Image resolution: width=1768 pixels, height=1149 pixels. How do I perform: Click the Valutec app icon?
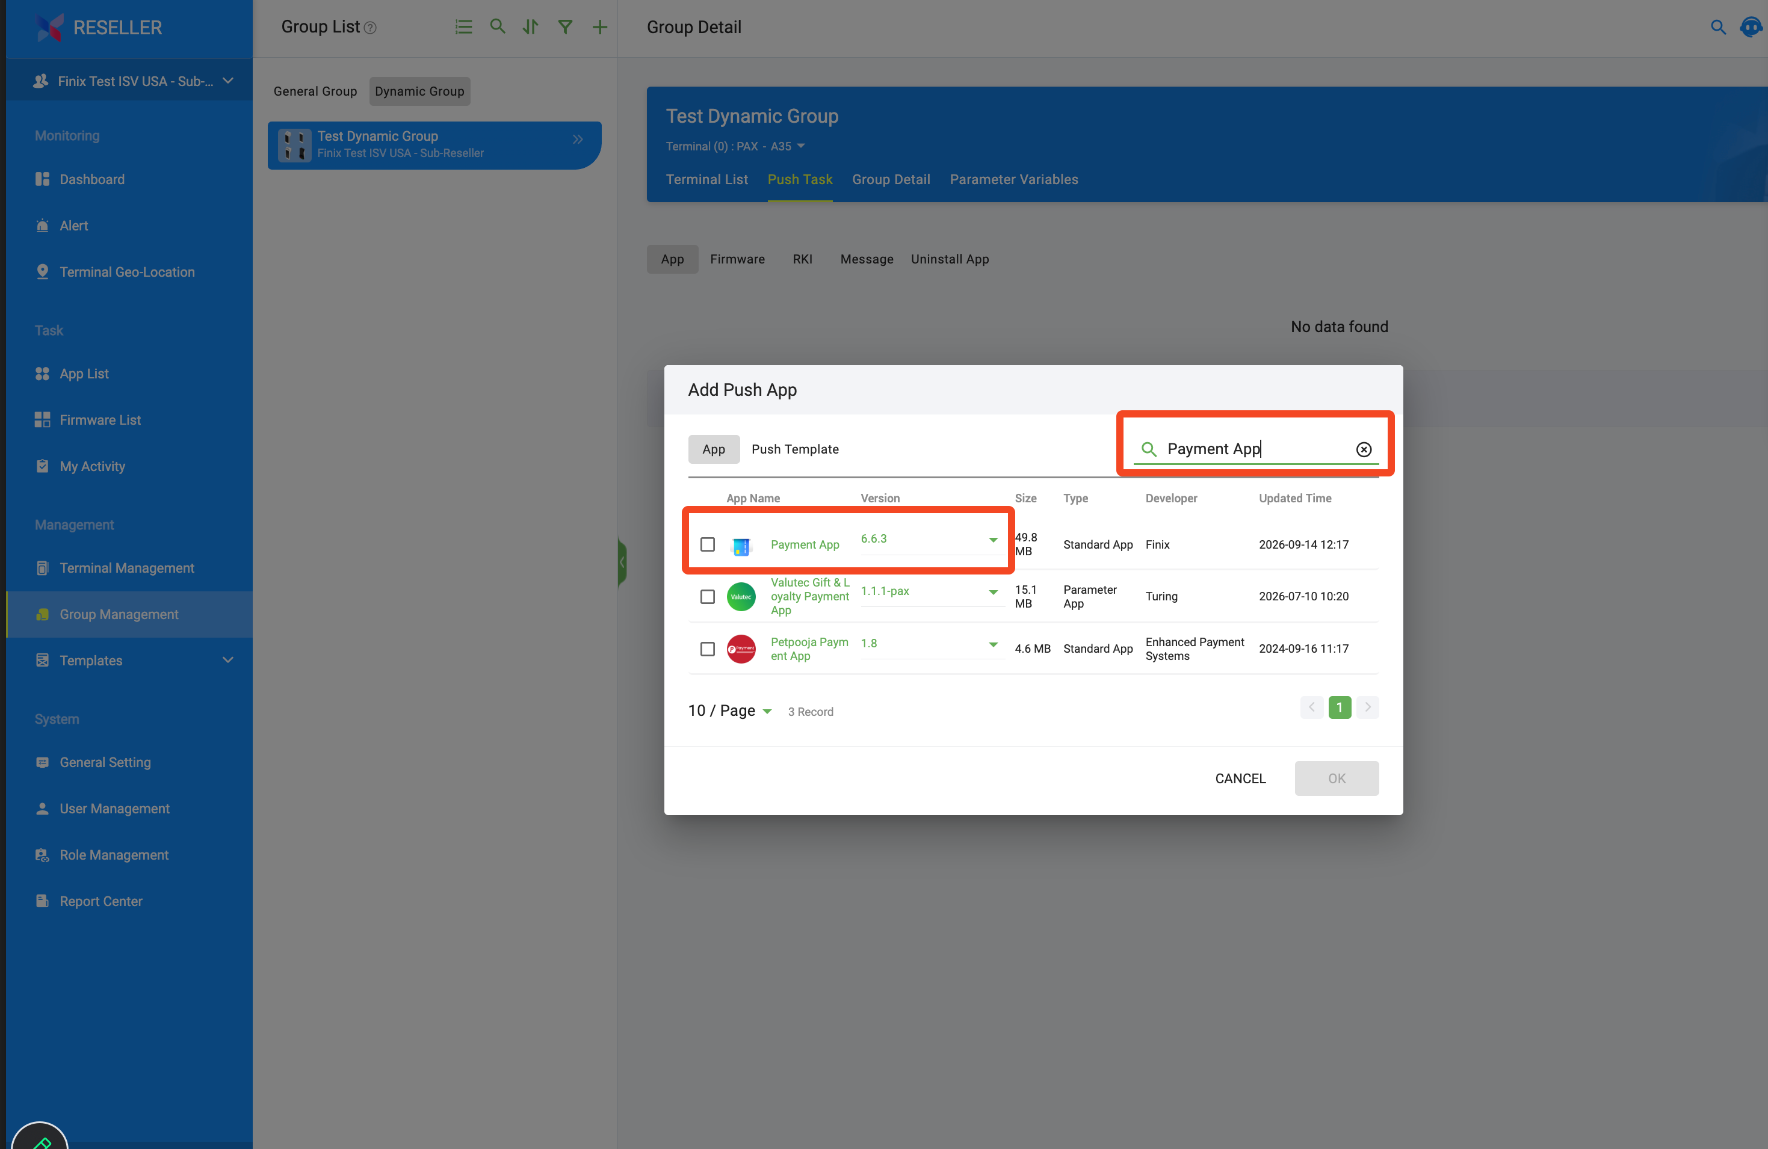(741, 596)
